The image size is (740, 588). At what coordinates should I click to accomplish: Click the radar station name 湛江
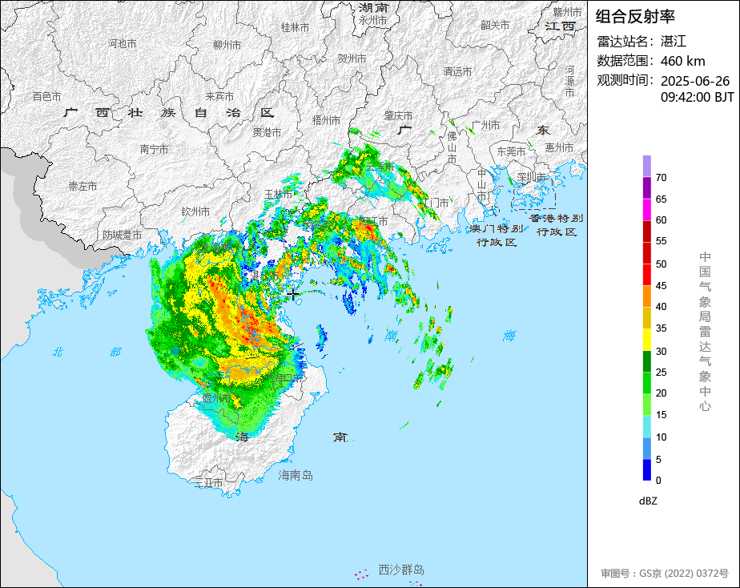[674, 41]
